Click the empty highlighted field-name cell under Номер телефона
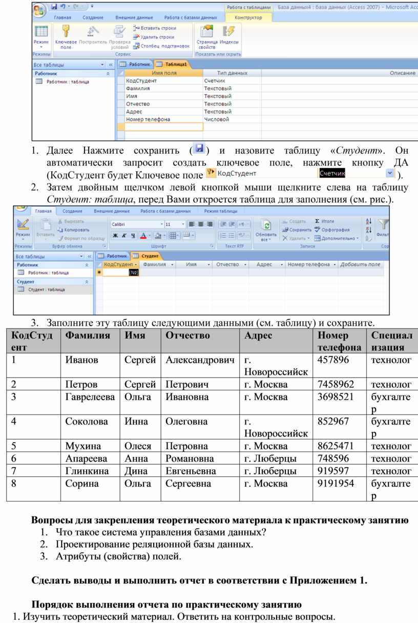Screen dimensions: 418x623 (x=164, y=127)
